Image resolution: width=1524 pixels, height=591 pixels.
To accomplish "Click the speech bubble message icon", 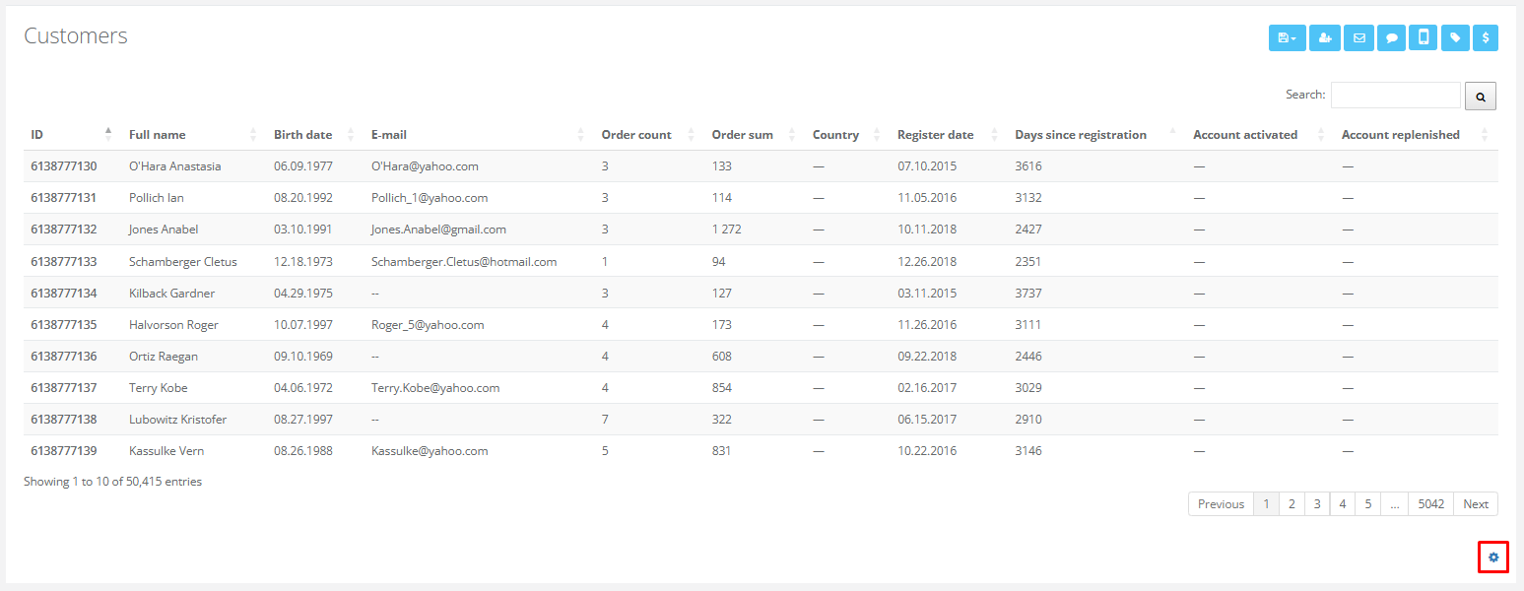I will [x=1391, y=37].
